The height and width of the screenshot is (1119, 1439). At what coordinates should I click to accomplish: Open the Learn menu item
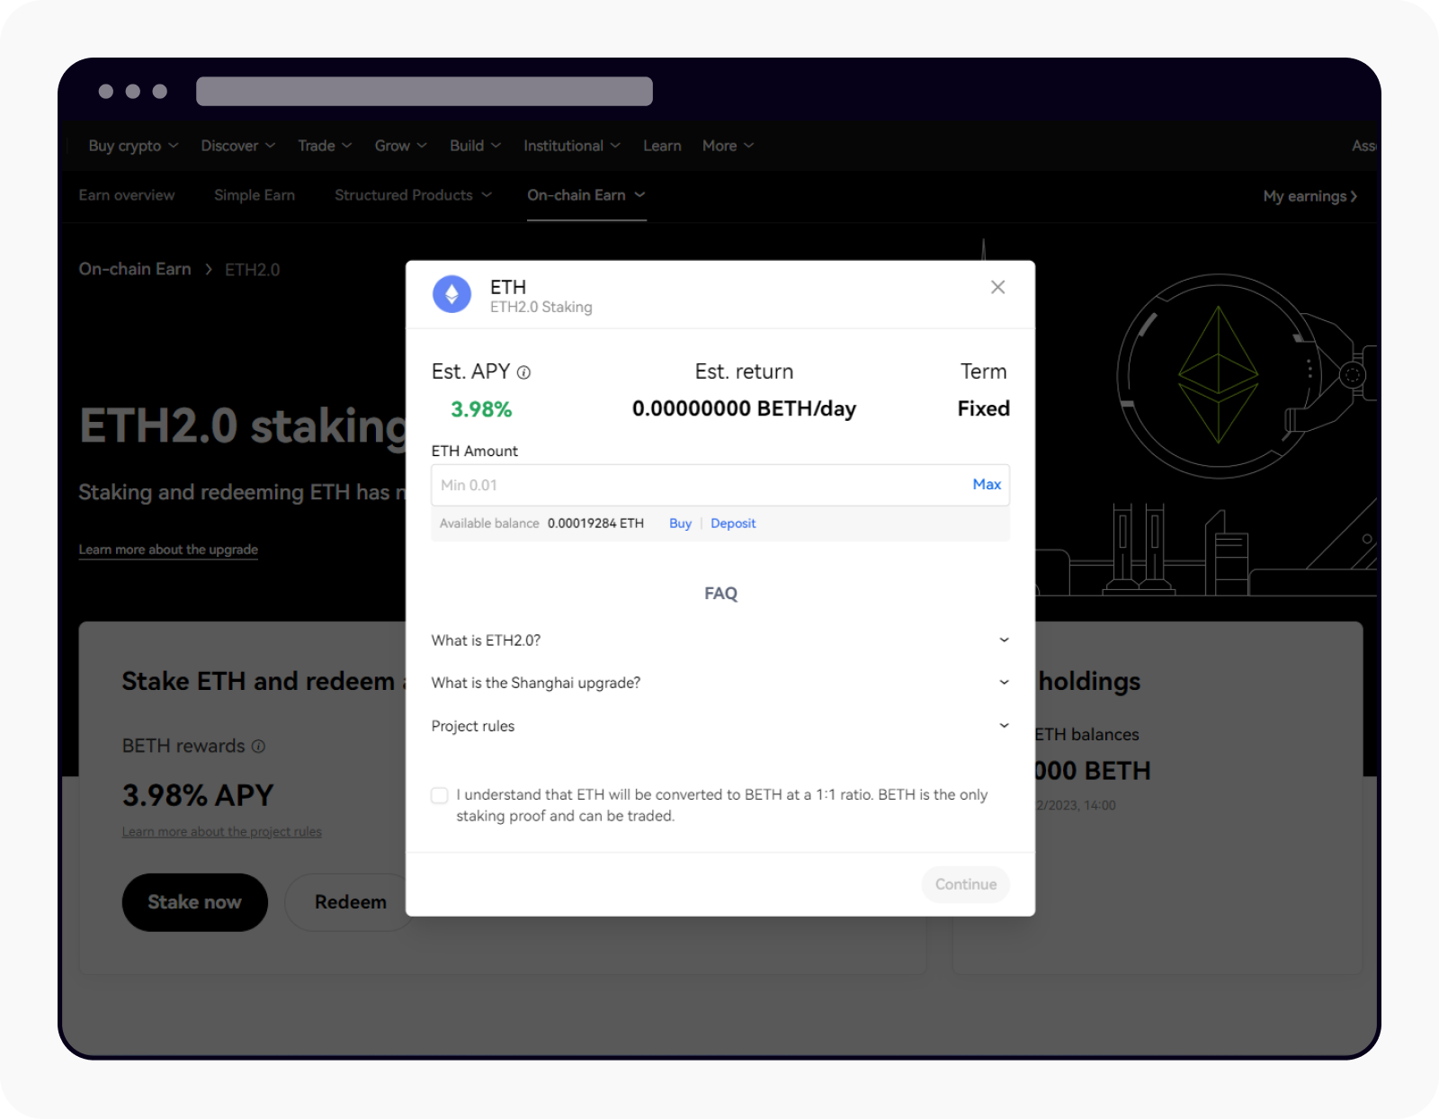662,145
